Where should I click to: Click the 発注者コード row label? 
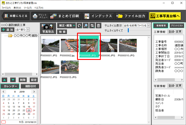[163, 60]
